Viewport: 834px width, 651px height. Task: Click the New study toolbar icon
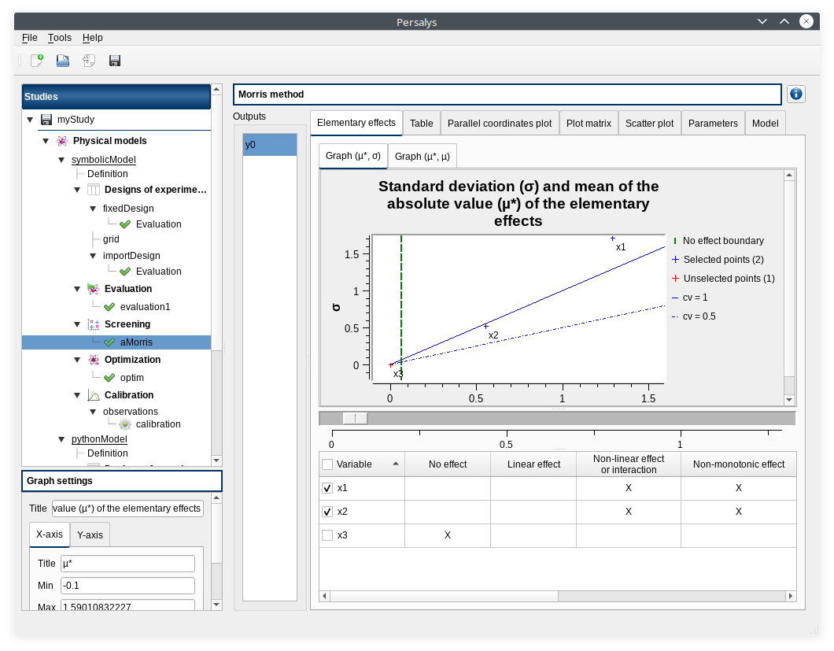[x=37, y=61]
